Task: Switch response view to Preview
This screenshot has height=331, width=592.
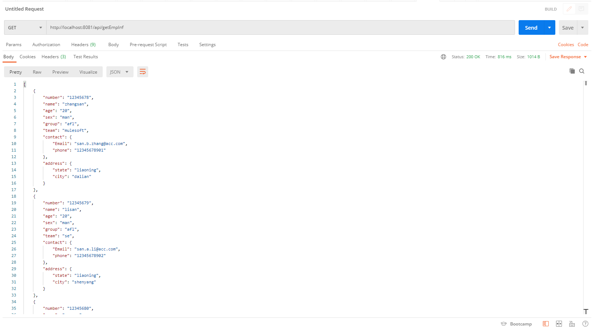Action: click(60, 72)
